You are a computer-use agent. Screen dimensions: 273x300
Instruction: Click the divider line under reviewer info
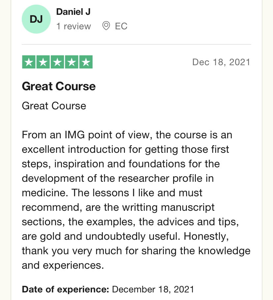pyautogui.click(x=136, y=44)
